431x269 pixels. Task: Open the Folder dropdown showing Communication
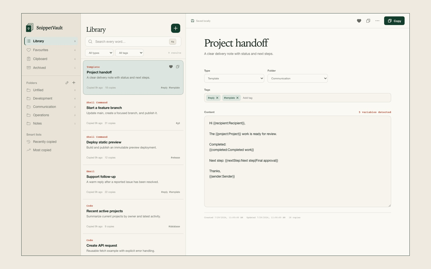coord(298,78)
